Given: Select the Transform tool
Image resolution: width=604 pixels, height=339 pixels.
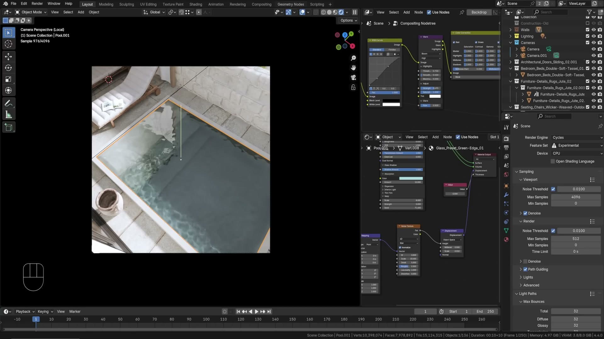Looking at the screenshot, I should 8,90.
